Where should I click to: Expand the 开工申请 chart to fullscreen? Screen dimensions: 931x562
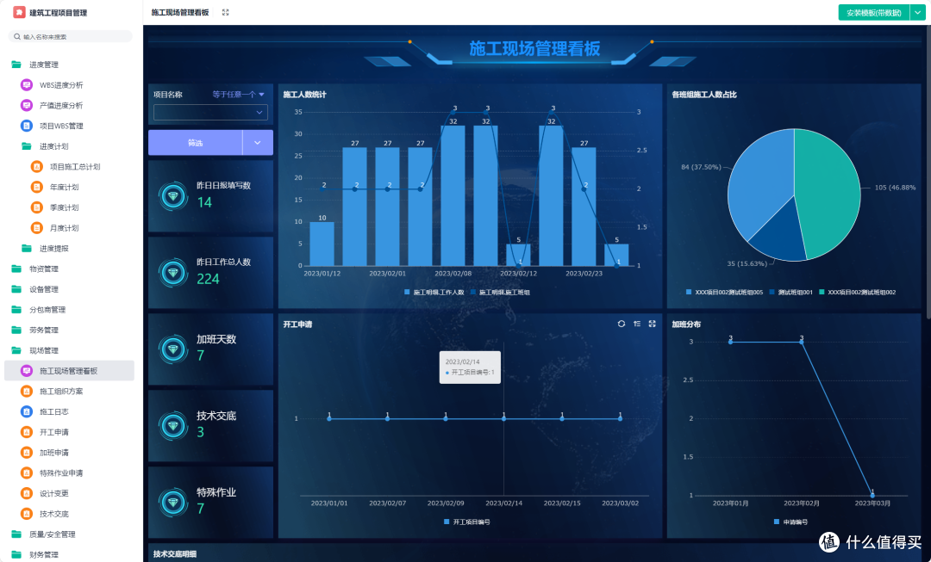pyautogui.click(x=652, y=324)
